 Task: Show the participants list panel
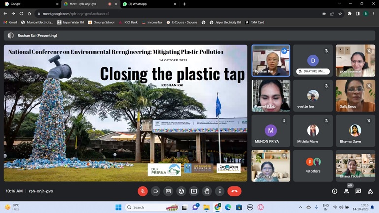click(x=347, y=191)
